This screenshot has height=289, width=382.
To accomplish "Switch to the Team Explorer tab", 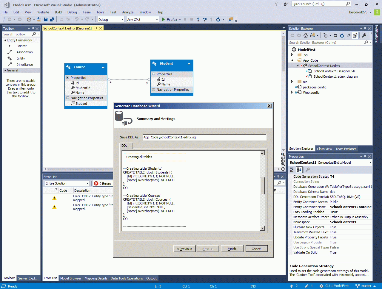I will click(x=346, y=149).
